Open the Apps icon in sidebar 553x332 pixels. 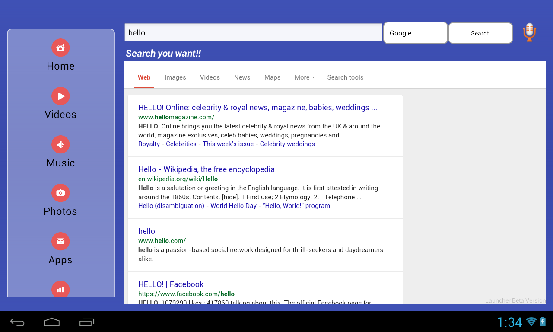[x=60, y=241]
